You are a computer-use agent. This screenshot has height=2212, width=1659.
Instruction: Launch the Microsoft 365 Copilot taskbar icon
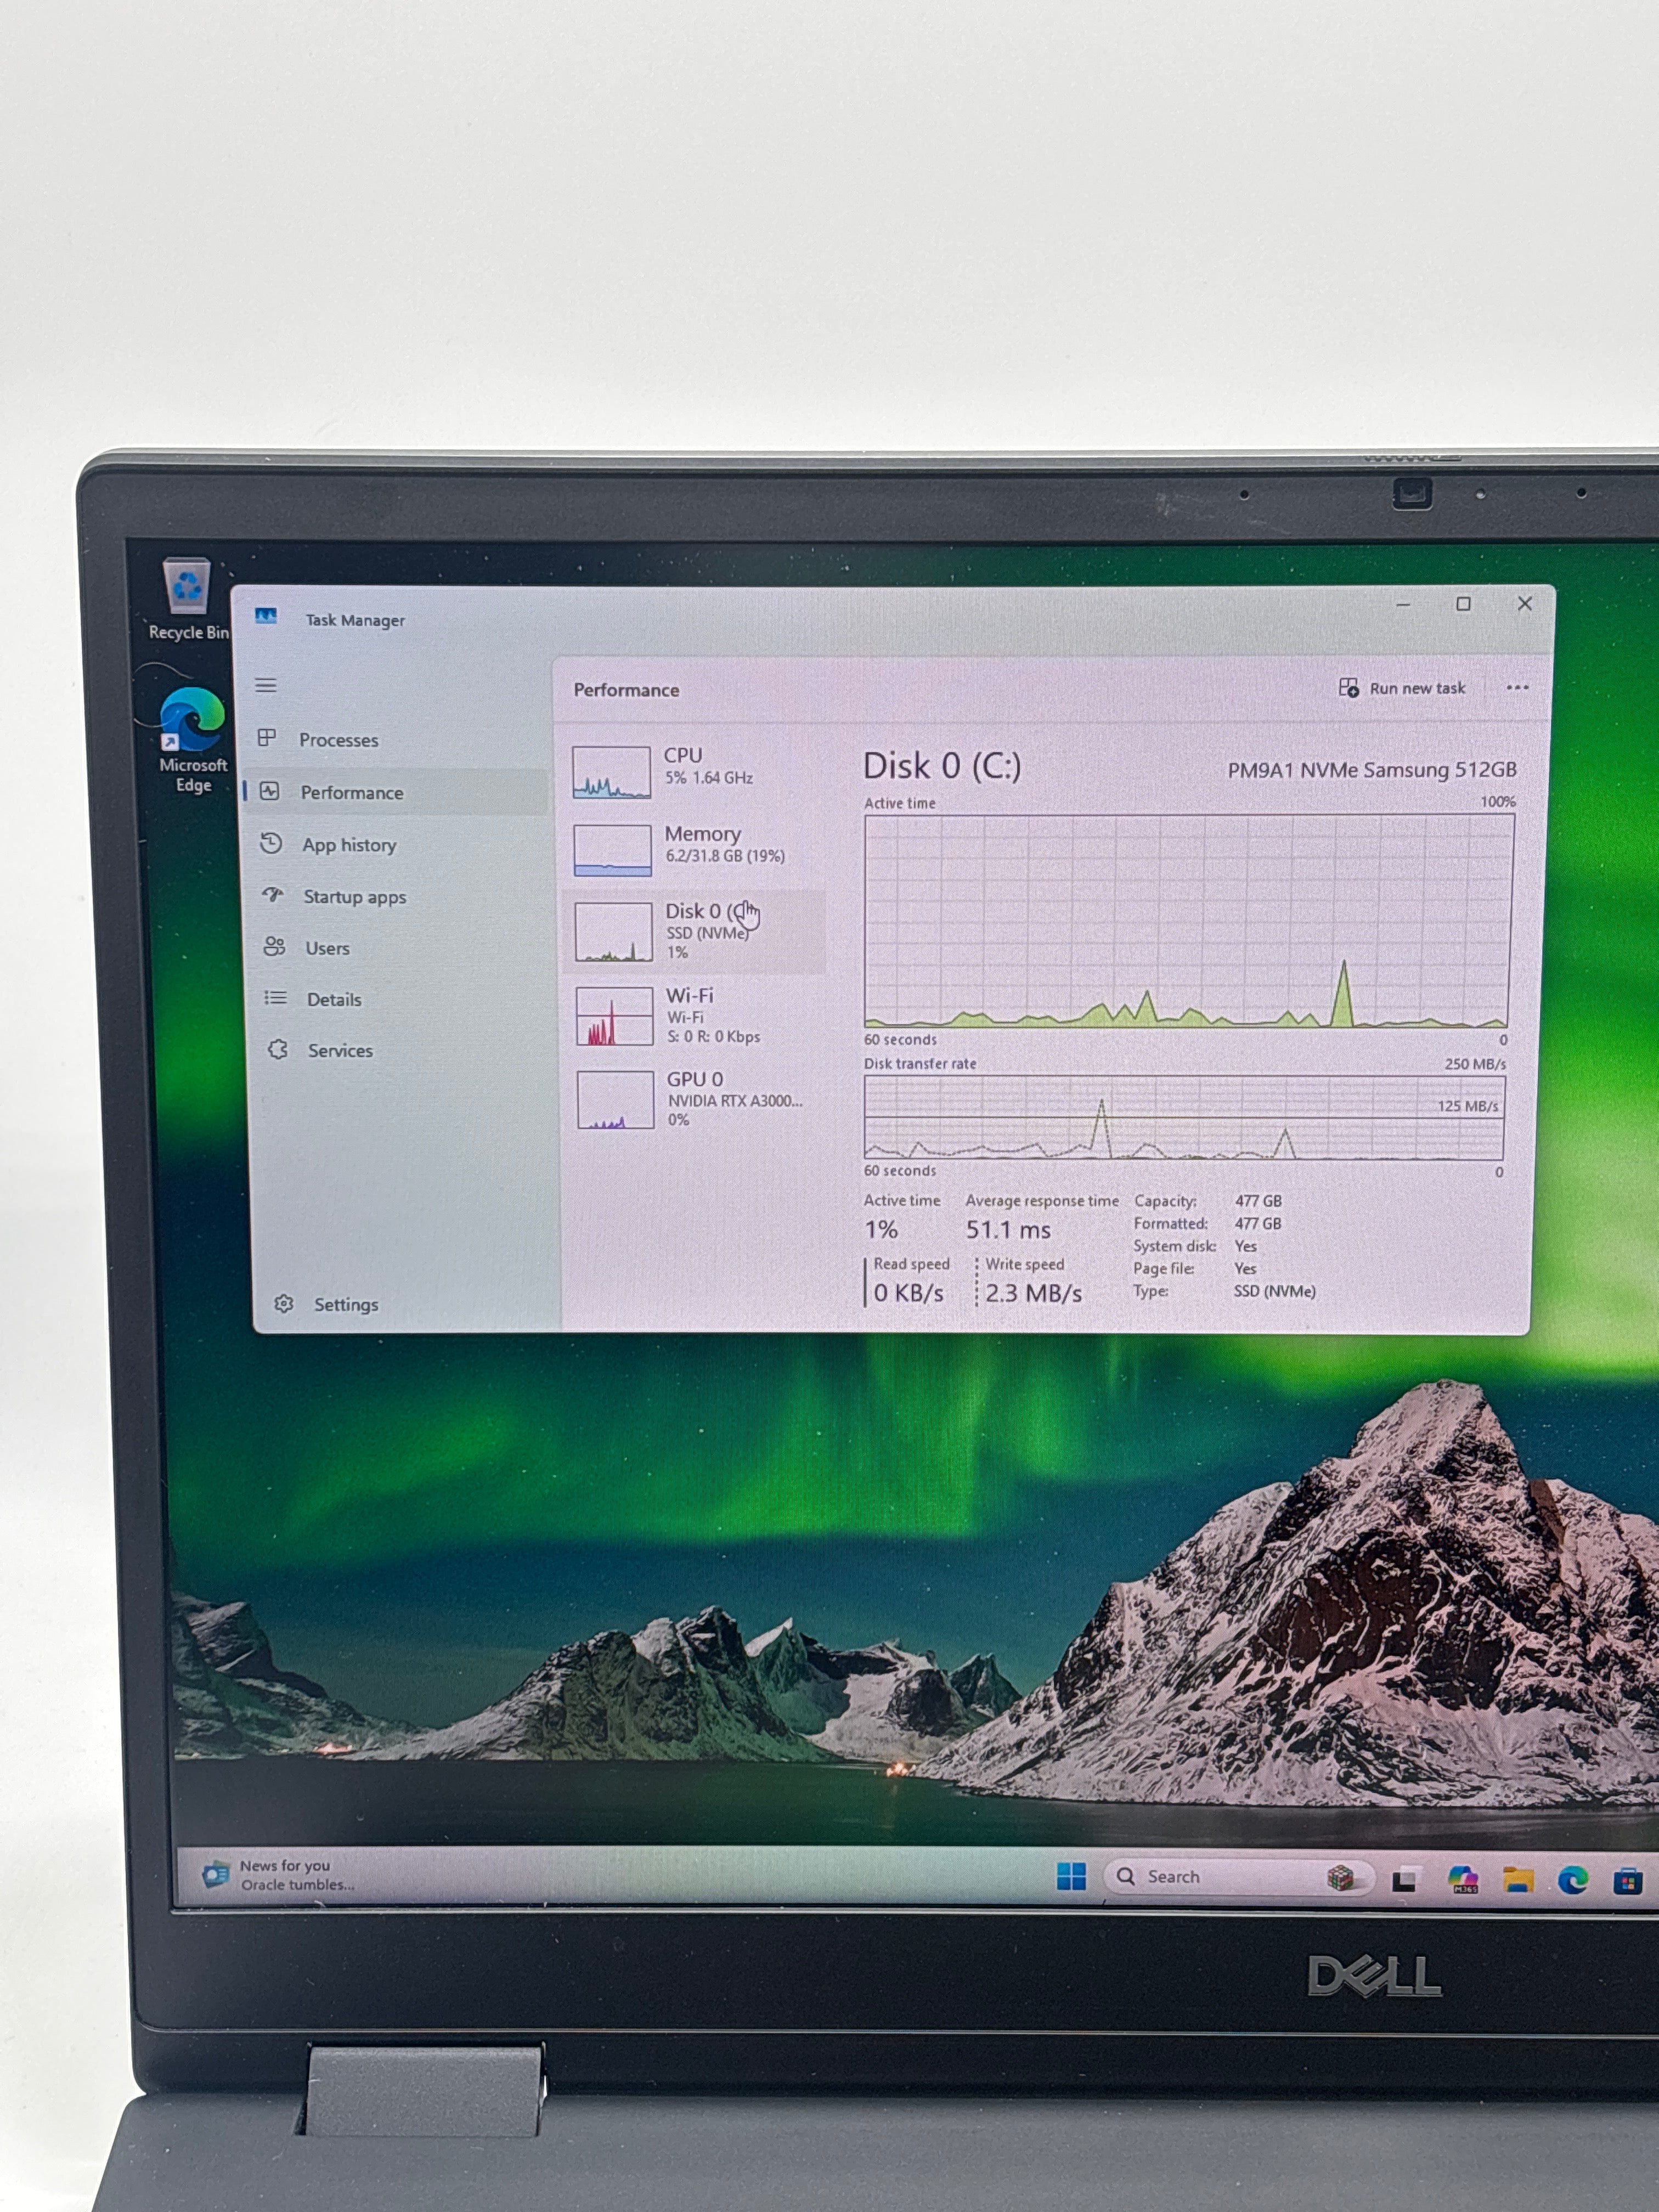1463,1880
